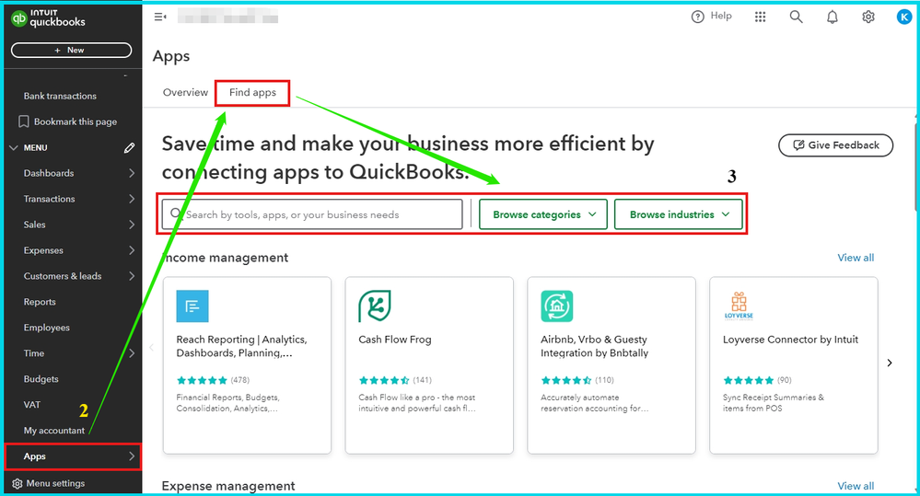Go to Budgets in the sidebar

pos(41,379)
